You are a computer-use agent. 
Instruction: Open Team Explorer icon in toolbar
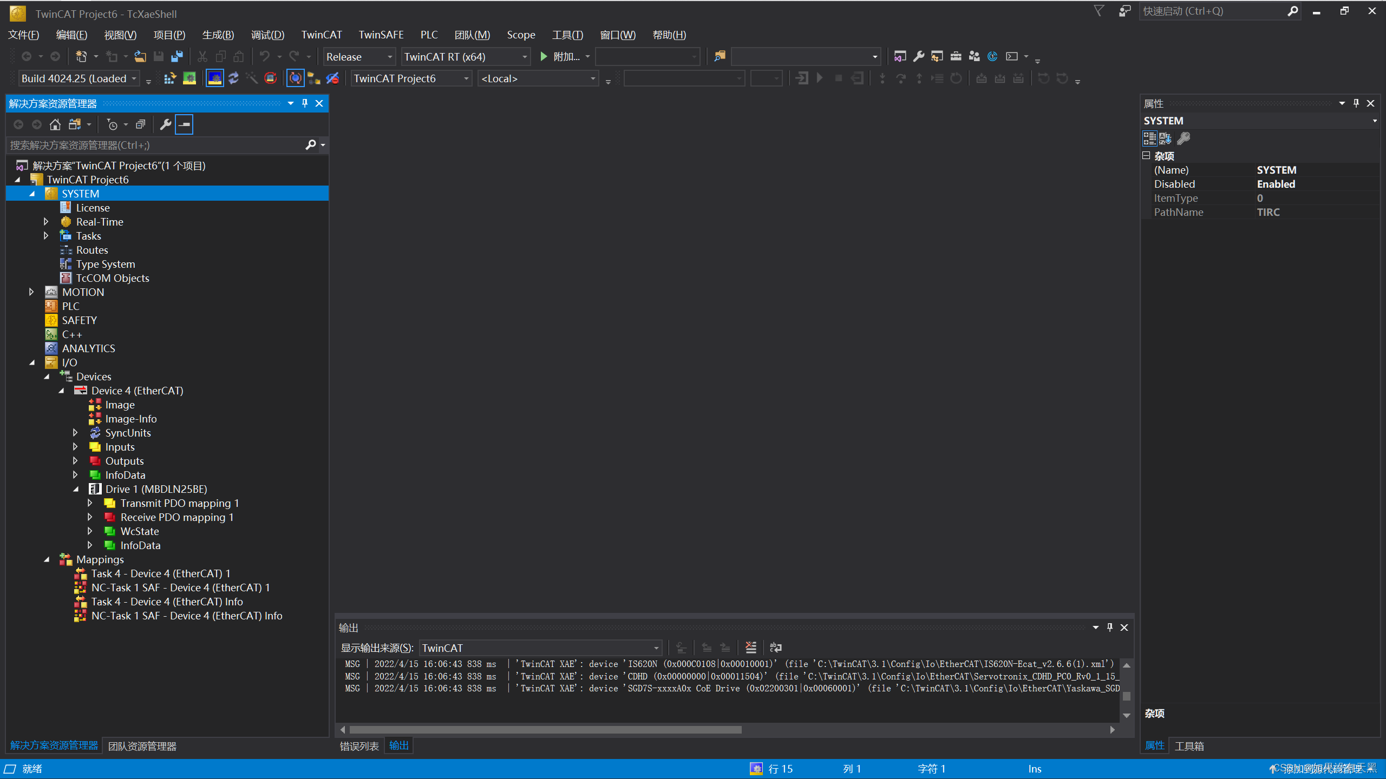(974, 56)
